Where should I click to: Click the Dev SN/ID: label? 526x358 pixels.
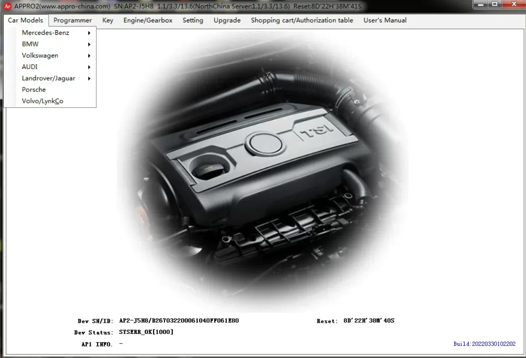pos(95,321)
